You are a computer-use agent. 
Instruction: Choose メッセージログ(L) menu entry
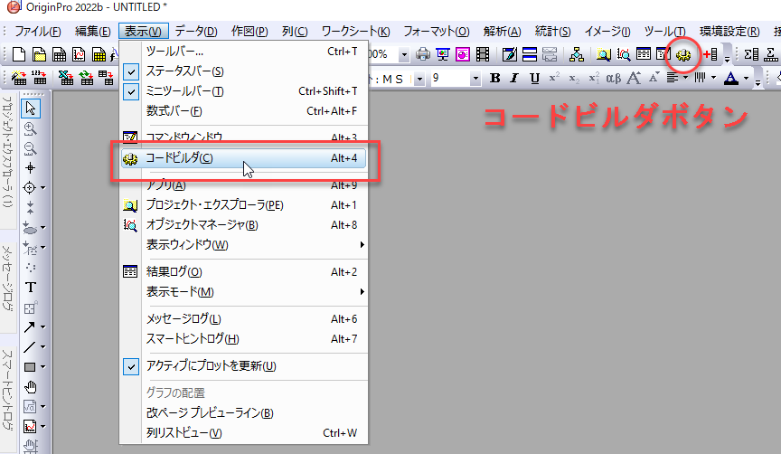click(x=244, y=318)
